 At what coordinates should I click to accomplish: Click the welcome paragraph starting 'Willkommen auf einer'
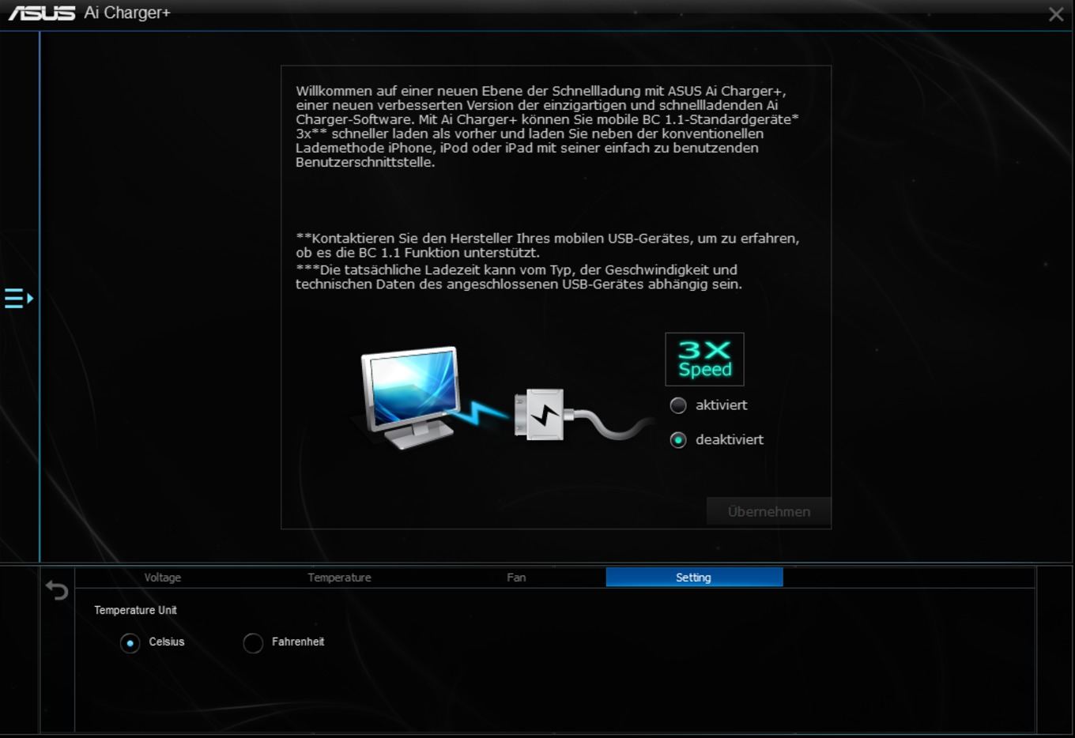[547, 126]
